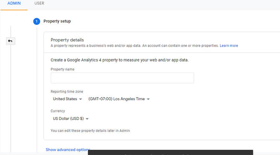The width and height of the screenshot is (280, 155).
Task: Click the property represents description sentence
Action: click(x=134, y=46)
